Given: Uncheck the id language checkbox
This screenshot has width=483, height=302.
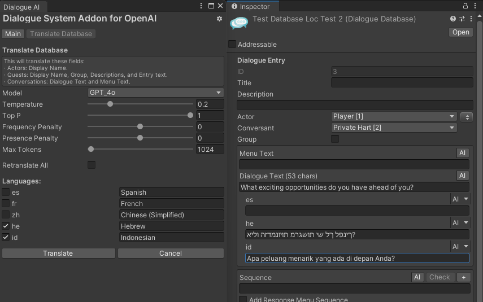Looking at the screenshot, I should pyautogui.click(x=6, y=237).
